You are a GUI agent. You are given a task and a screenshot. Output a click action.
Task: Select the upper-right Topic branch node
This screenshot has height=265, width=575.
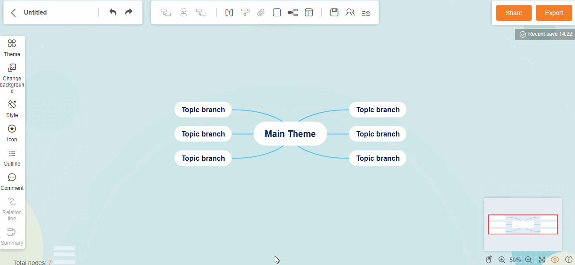378,110
